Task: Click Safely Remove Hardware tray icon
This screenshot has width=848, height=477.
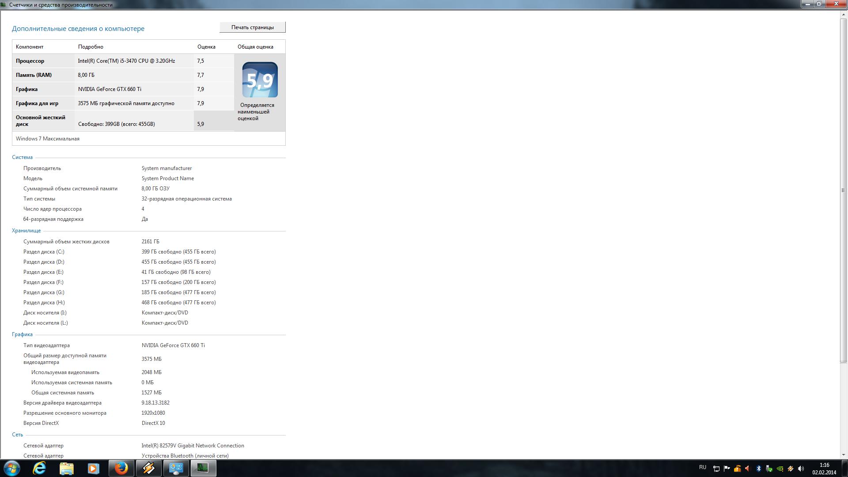Action: click(x=769, y=469)
